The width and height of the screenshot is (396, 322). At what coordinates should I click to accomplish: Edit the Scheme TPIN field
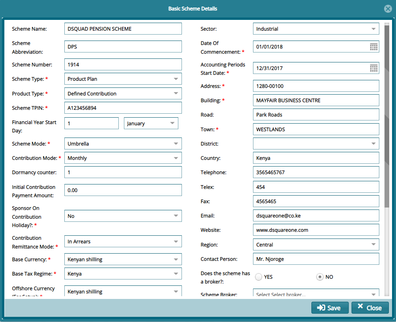pos(123,108)
